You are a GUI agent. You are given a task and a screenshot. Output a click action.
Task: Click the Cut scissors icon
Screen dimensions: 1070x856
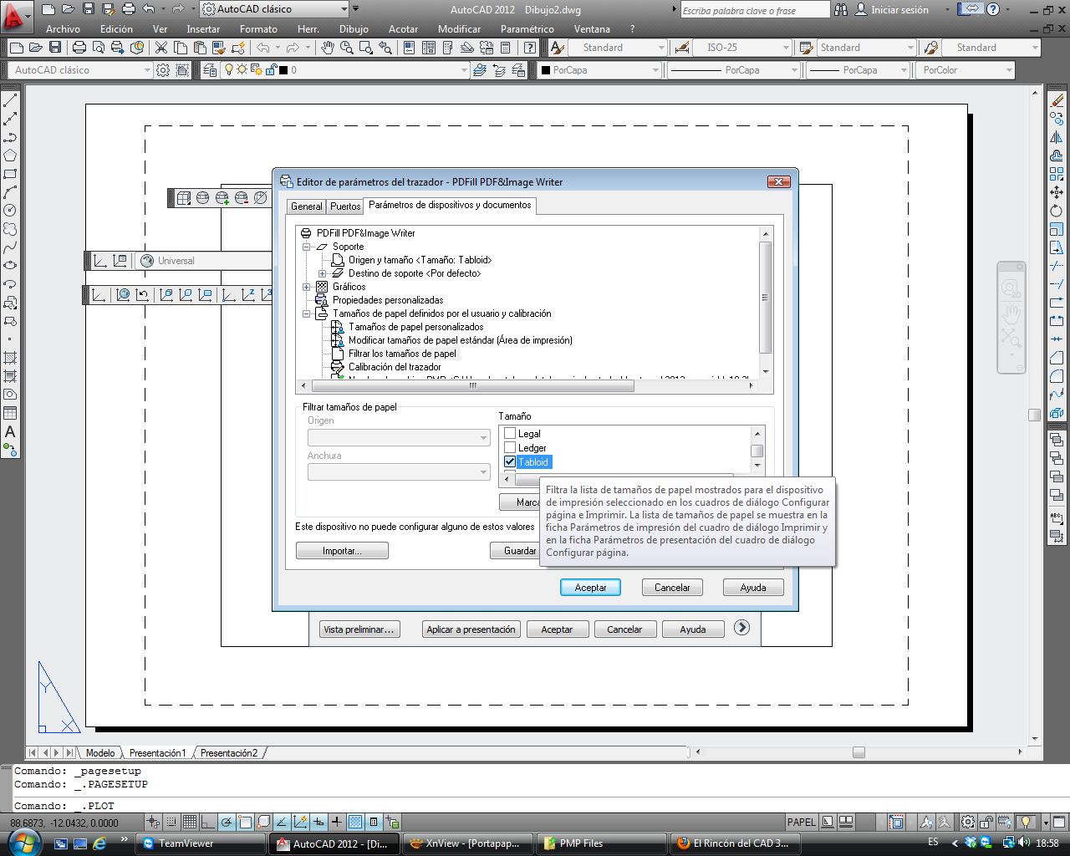[x=160, y=48]
